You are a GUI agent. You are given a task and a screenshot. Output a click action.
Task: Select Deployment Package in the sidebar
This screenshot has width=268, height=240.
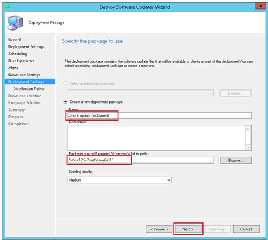(30, 82)
